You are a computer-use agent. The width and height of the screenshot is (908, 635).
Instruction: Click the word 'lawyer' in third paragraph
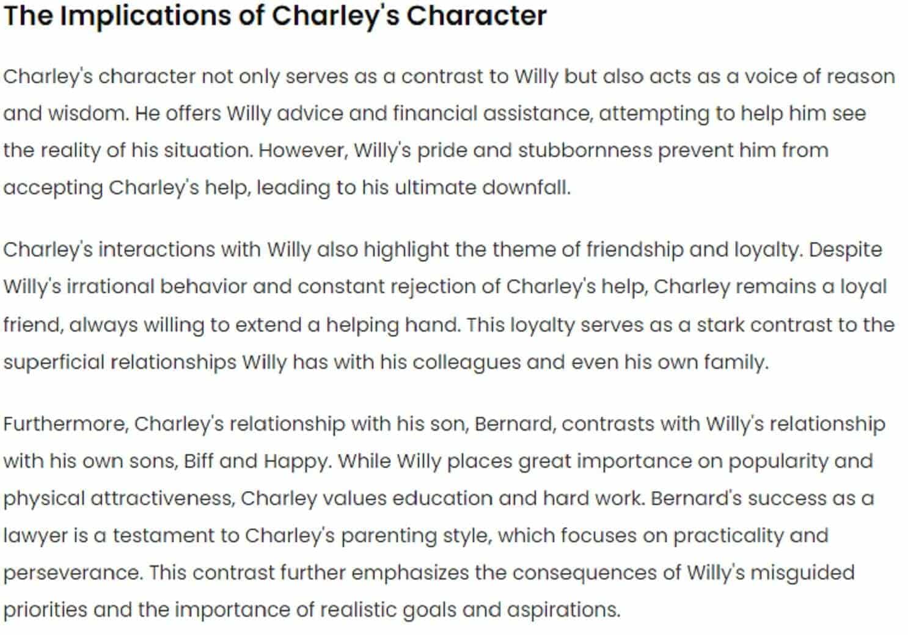35,536
